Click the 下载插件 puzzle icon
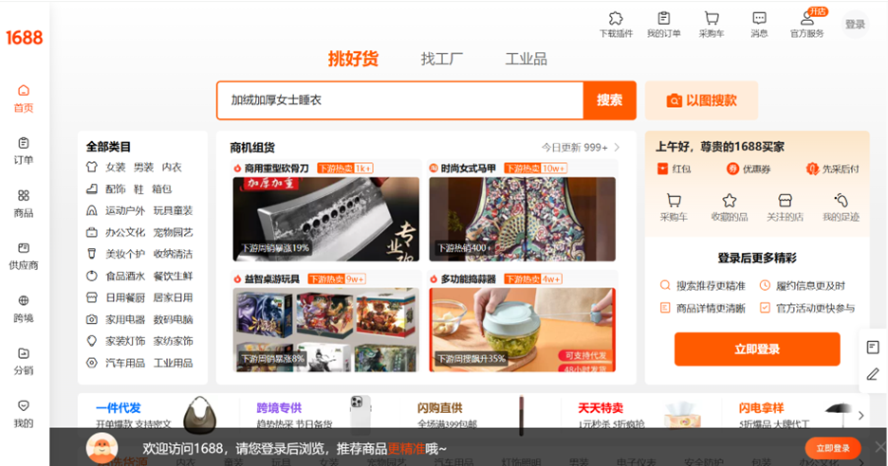 point(615,19)
